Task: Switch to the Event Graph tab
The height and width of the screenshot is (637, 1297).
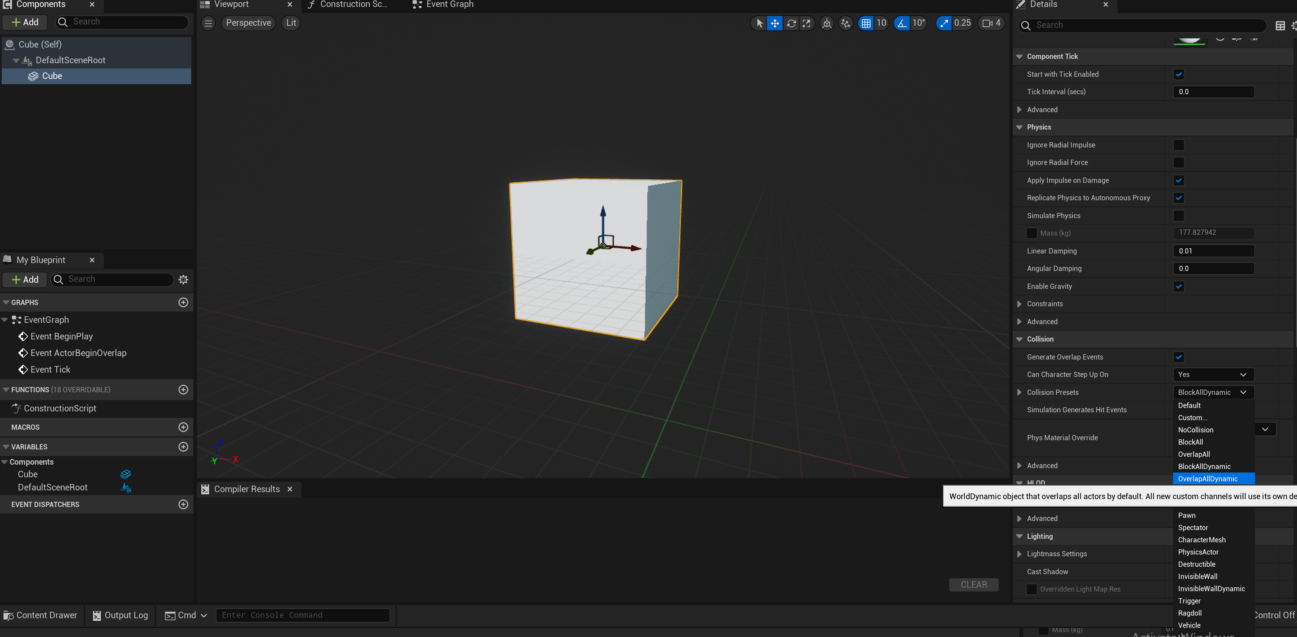Action: [444, 5]
